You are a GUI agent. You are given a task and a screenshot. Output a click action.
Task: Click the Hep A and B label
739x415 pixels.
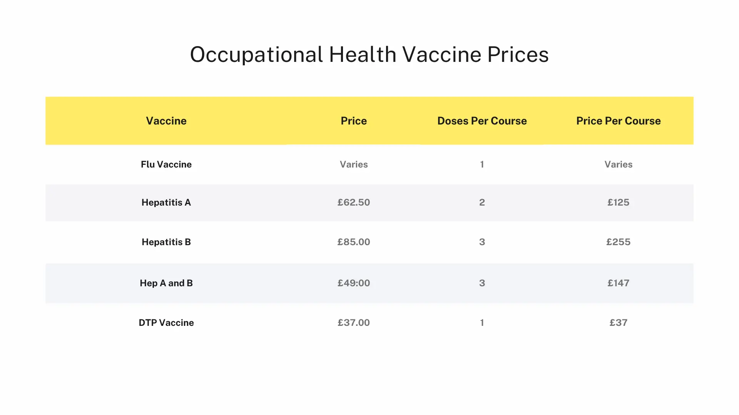tap(166, 283)
